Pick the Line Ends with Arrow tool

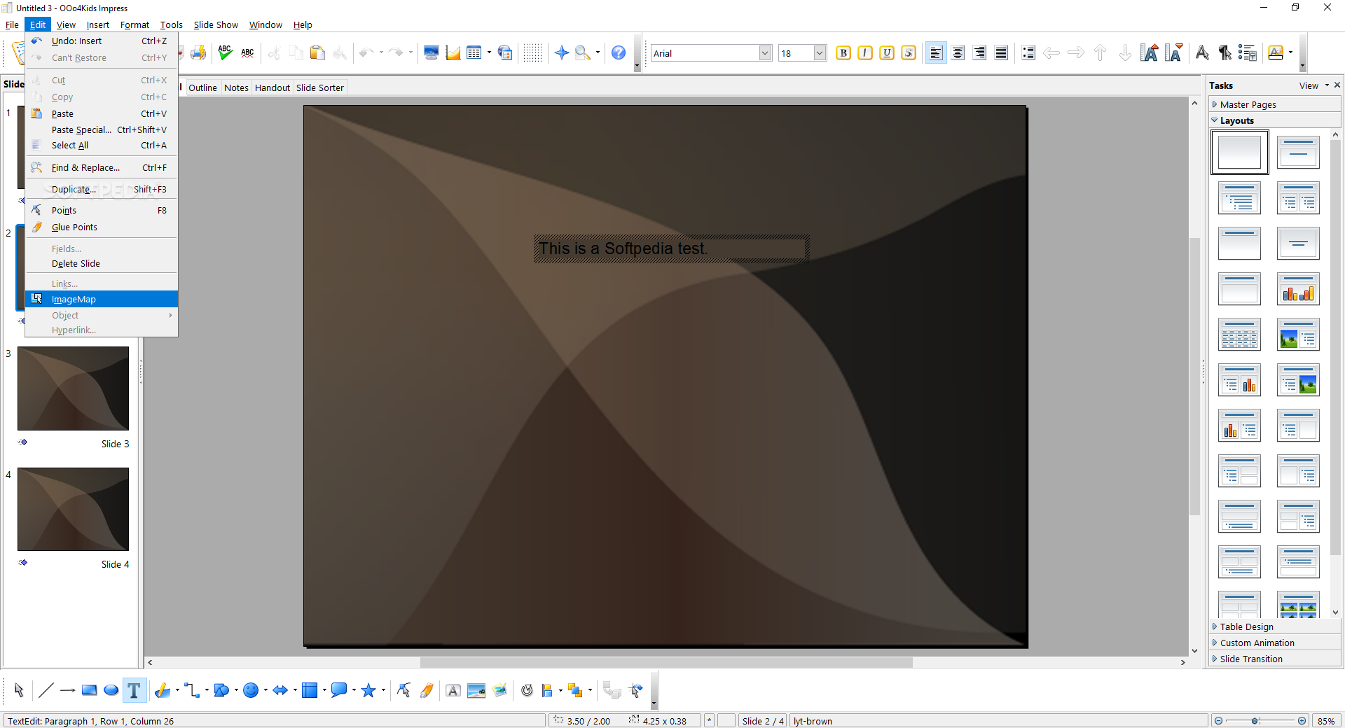tap(67, 691)
